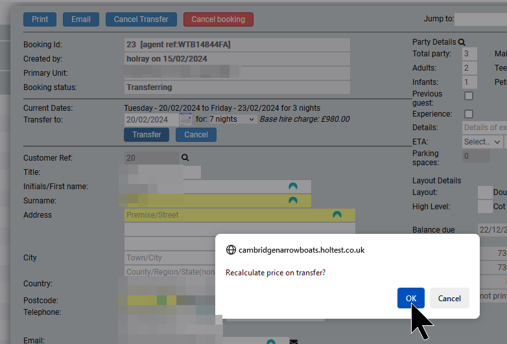Click OK in the recalculate price dialog

click(x=410, y=298)
